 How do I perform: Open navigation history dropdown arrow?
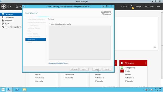10,6
